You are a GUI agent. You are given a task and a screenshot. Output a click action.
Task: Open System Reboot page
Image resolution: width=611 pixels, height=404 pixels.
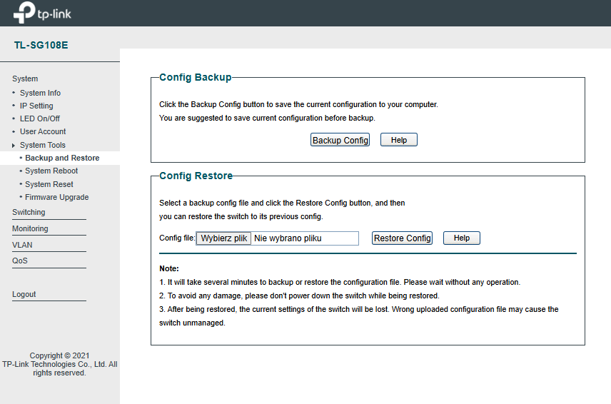pyautogui.click(x=51, y=171)
